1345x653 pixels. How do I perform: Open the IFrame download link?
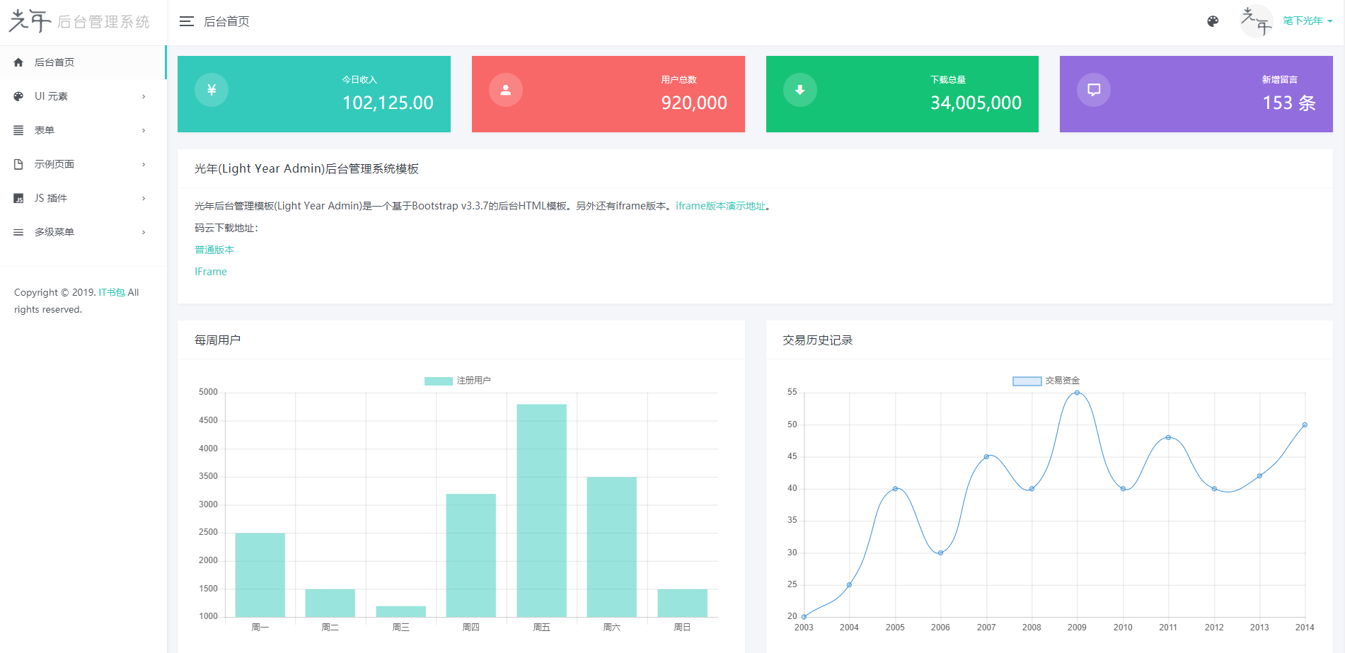click(x=211, y=272)
